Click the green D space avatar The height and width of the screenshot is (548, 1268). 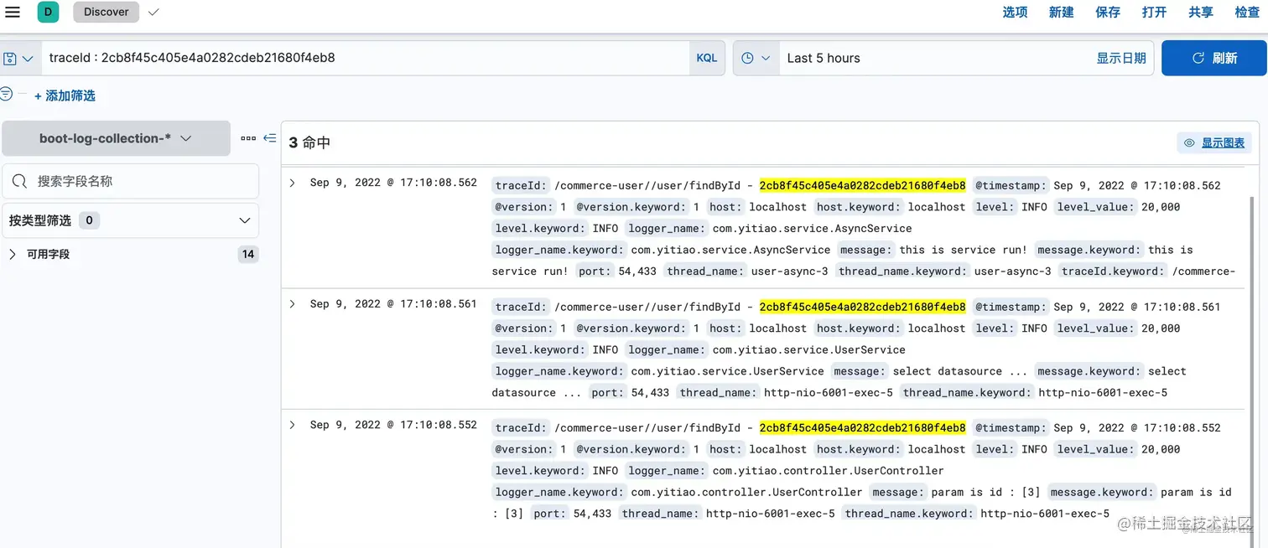point(48,12)
